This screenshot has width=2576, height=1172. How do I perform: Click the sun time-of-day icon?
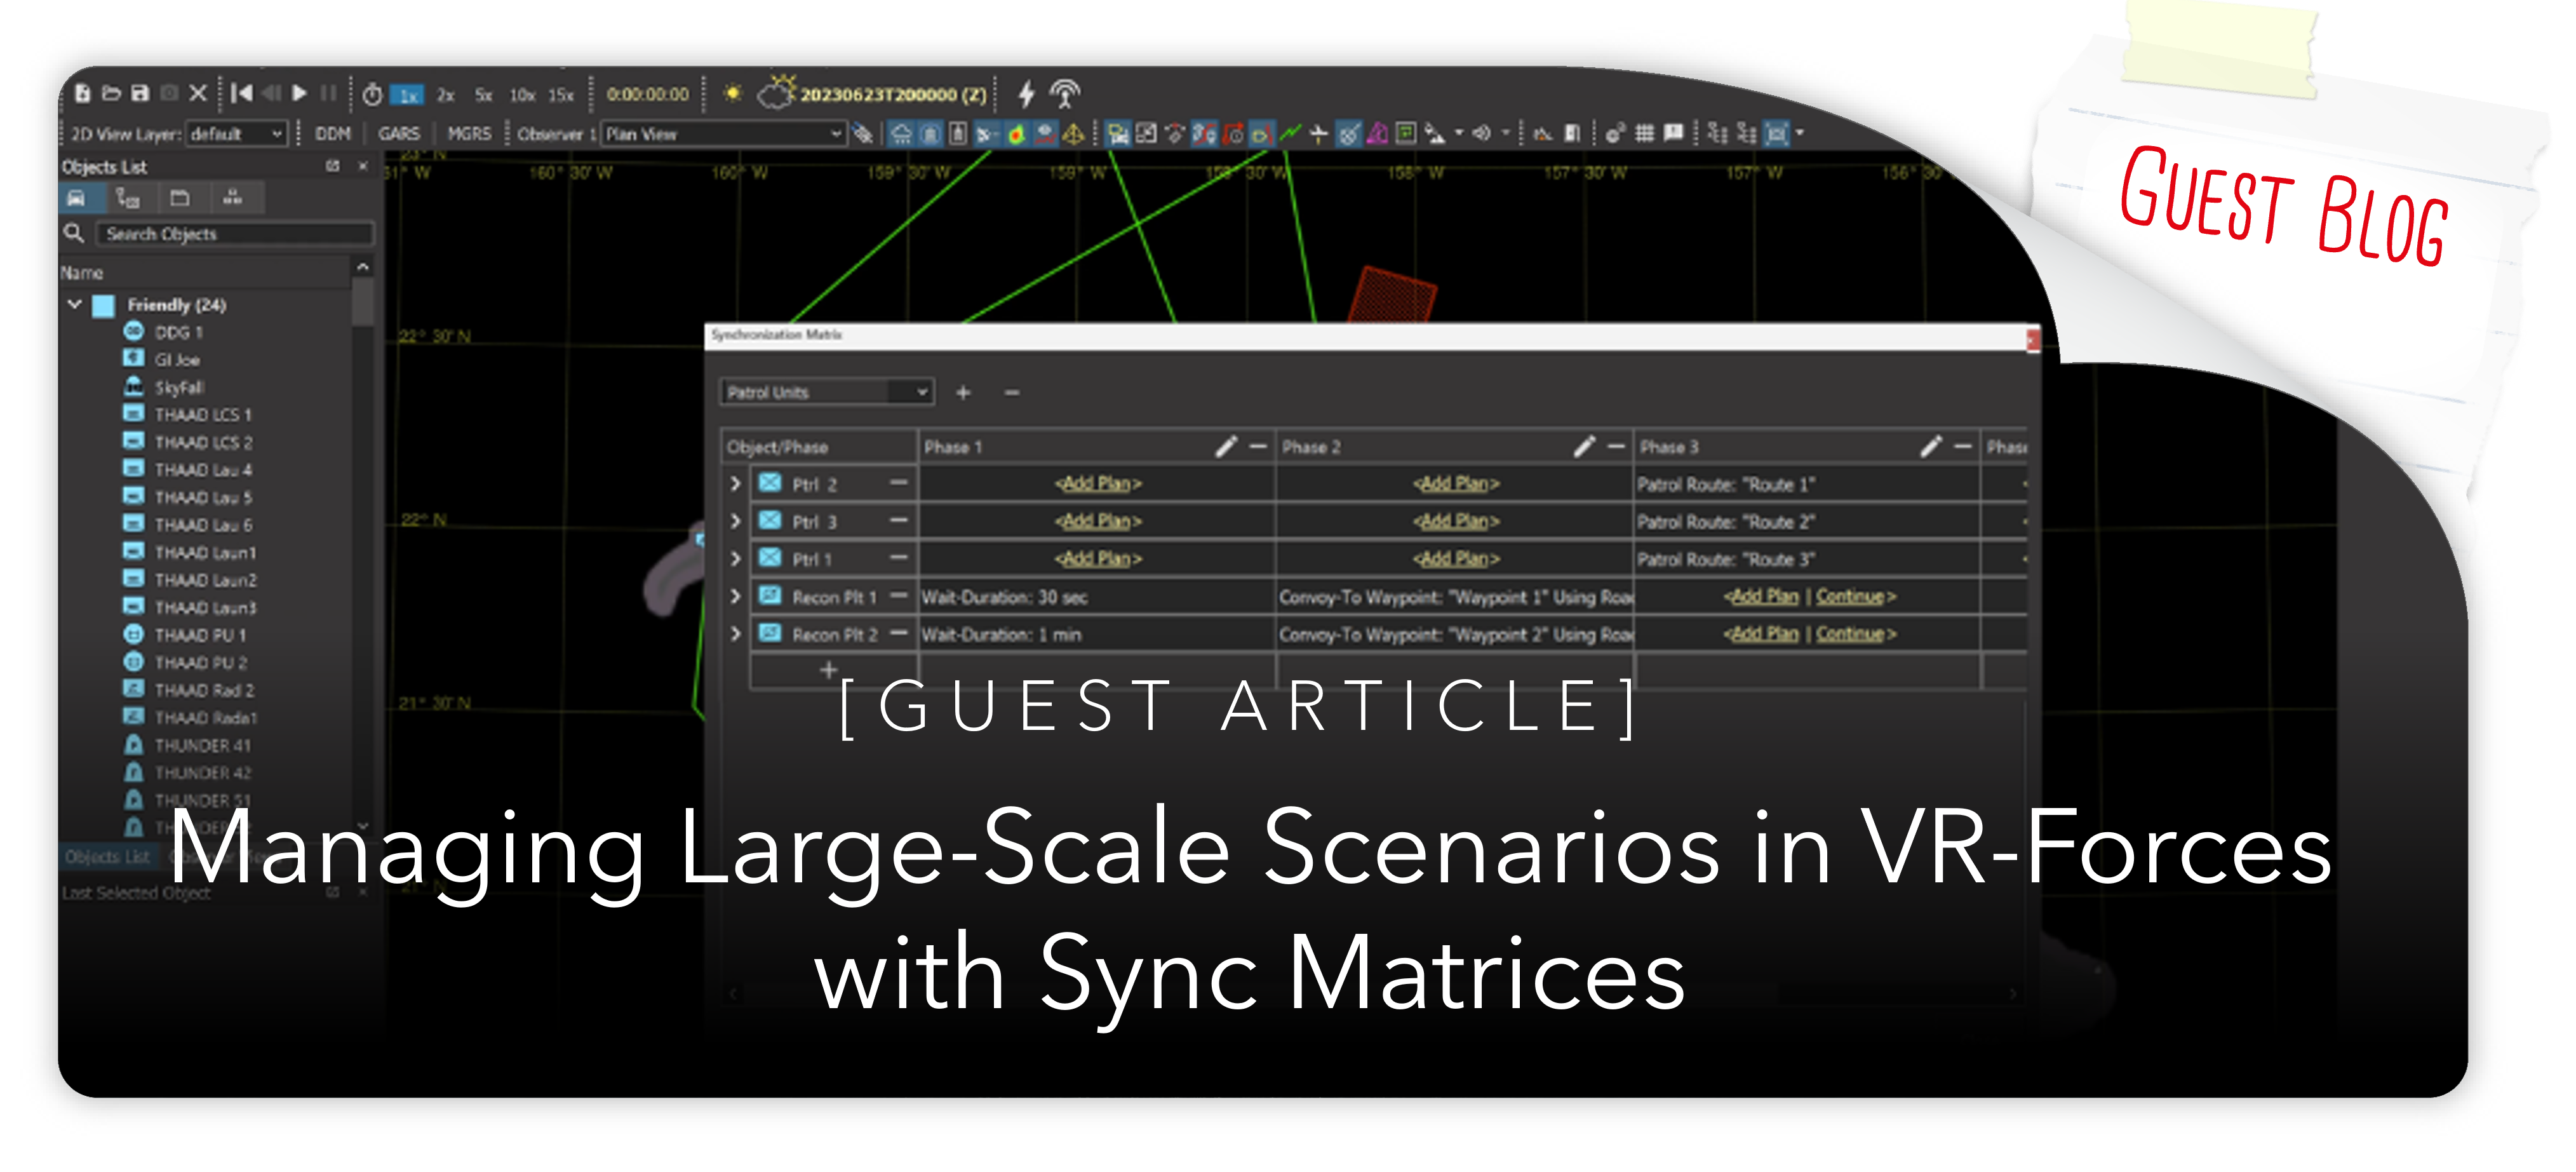coord(733,93)
